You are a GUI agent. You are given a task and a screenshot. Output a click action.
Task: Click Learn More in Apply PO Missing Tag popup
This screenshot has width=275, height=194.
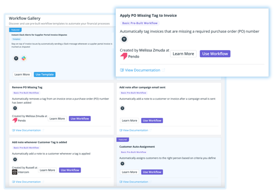183,54
